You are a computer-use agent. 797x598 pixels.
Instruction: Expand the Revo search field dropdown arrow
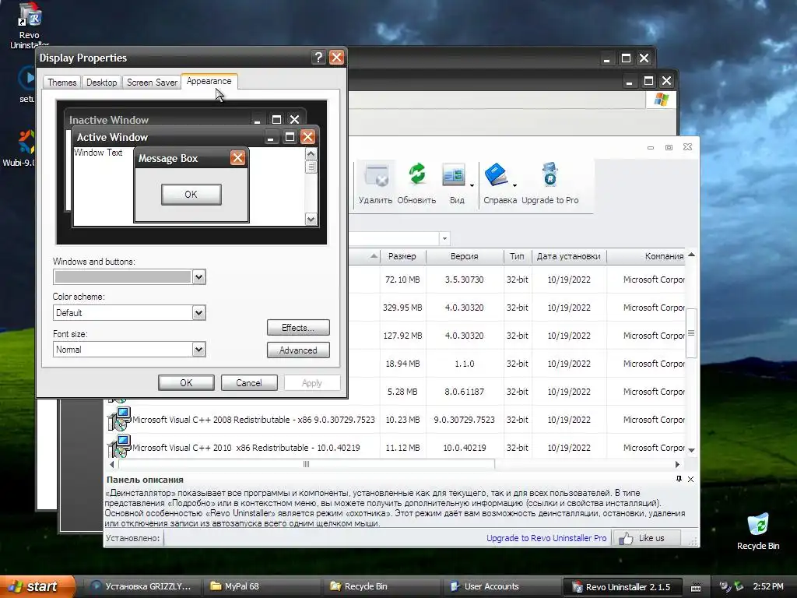coord(444,238)
